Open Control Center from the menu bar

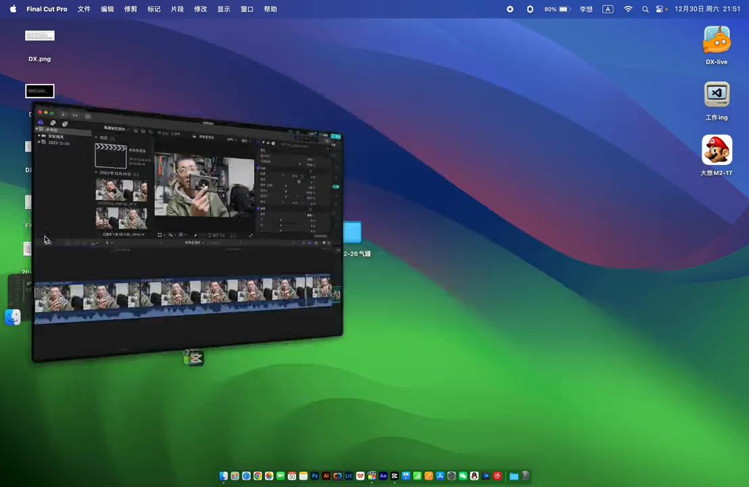(x=660, y=9)
